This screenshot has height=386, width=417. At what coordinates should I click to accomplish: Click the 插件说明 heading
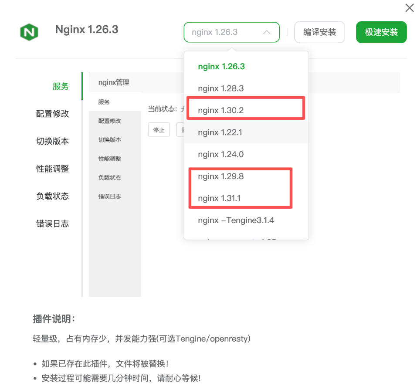(54, 319)
